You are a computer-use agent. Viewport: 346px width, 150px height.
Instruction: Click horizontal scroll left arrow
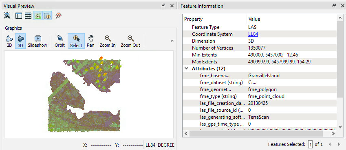(x=185, y=133)
